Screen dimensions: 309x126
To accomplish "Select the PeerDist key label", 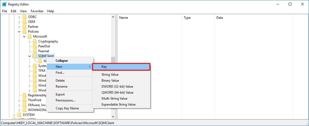I will (x=44, y=46).
